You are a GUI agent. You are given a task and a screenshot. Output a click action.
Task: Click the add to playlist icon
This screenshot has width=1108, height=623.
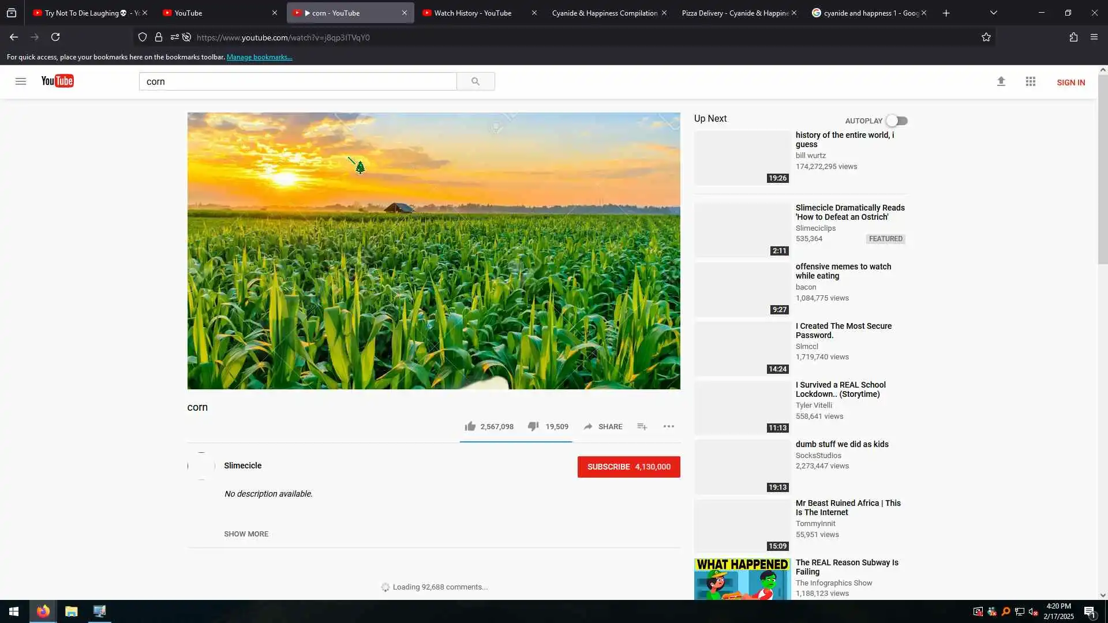642,426
